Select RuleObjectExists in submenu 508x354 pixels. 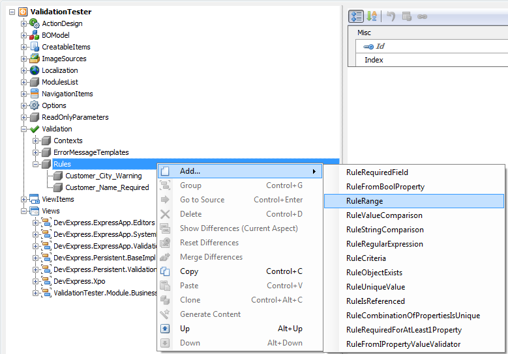click(414, 273)
